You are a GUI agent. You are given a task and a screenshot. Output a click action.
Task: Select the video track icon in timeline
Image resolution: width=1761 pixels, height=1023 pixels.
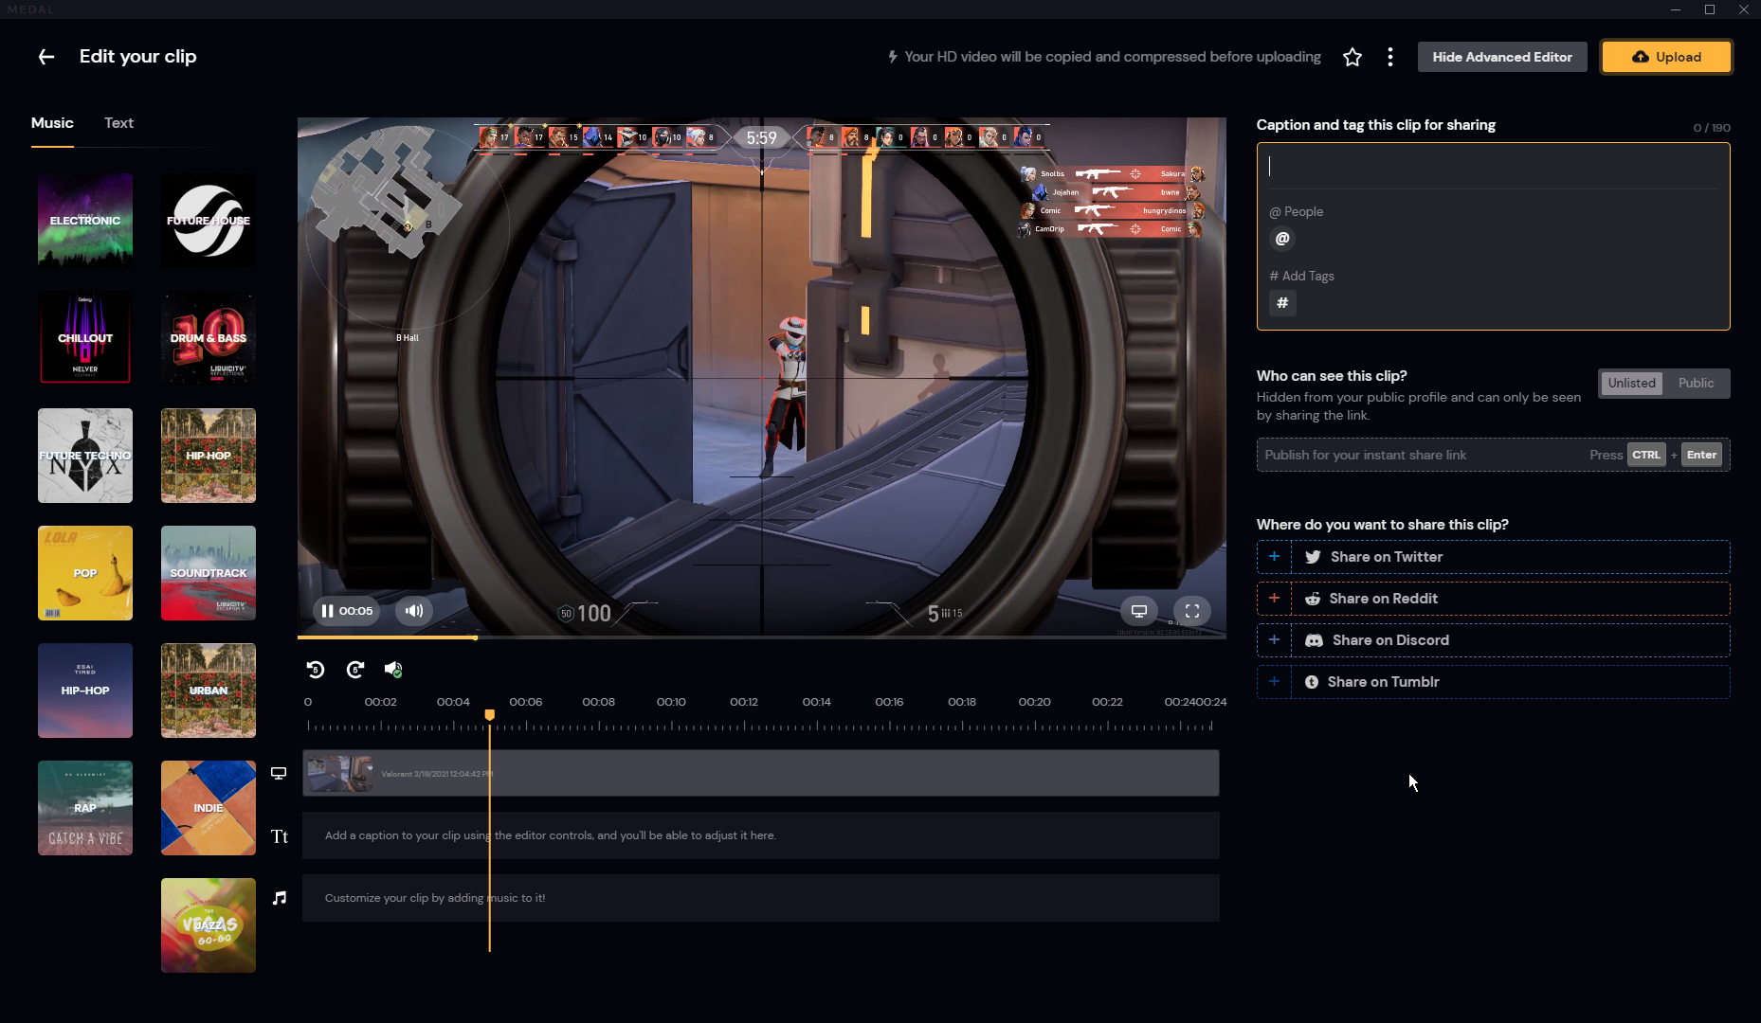coord(279,773)
